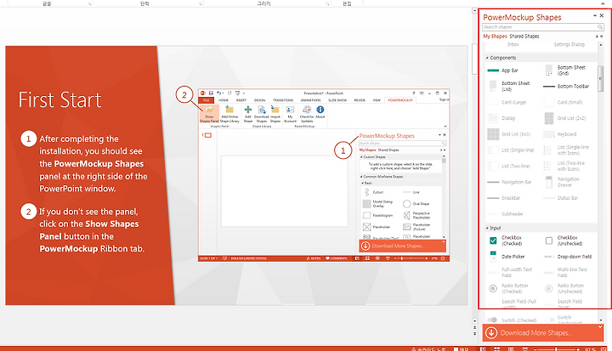Choose the Subheader shape
Viewport: 612px width, 351px height.
point(506,214)
